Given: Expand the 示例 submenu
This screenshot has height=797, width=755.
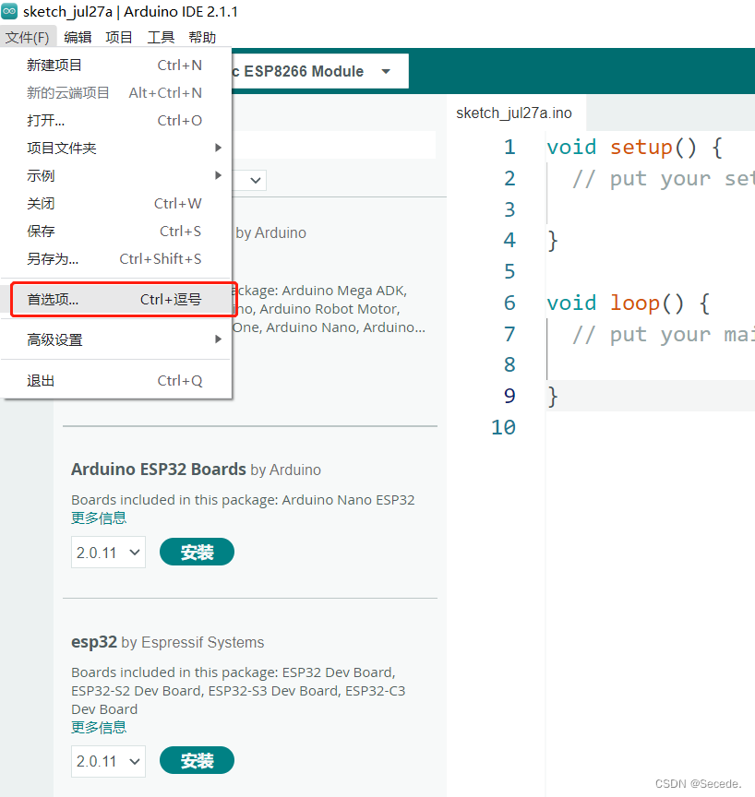Looking at the screenshot, I should (x=116, y=176).
